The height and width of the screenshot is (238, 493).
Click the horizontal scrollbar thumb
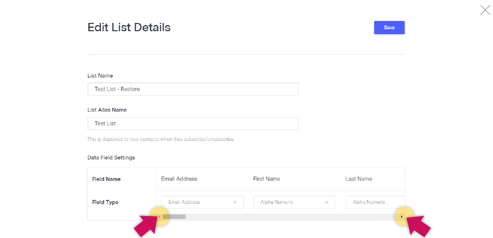(174, 217)
